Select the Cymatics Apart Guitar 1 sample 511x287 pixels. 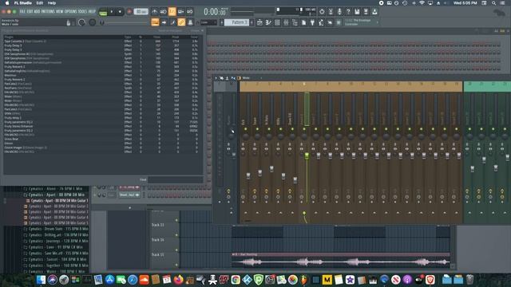pos(57,201)
